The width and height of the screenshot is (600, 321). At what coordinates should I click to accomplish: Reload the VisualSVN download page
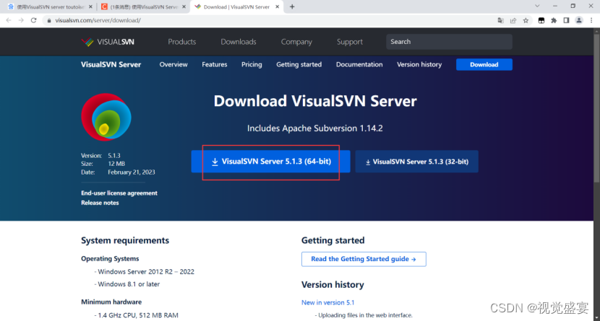pyautogui.click(x=34, y=20)
